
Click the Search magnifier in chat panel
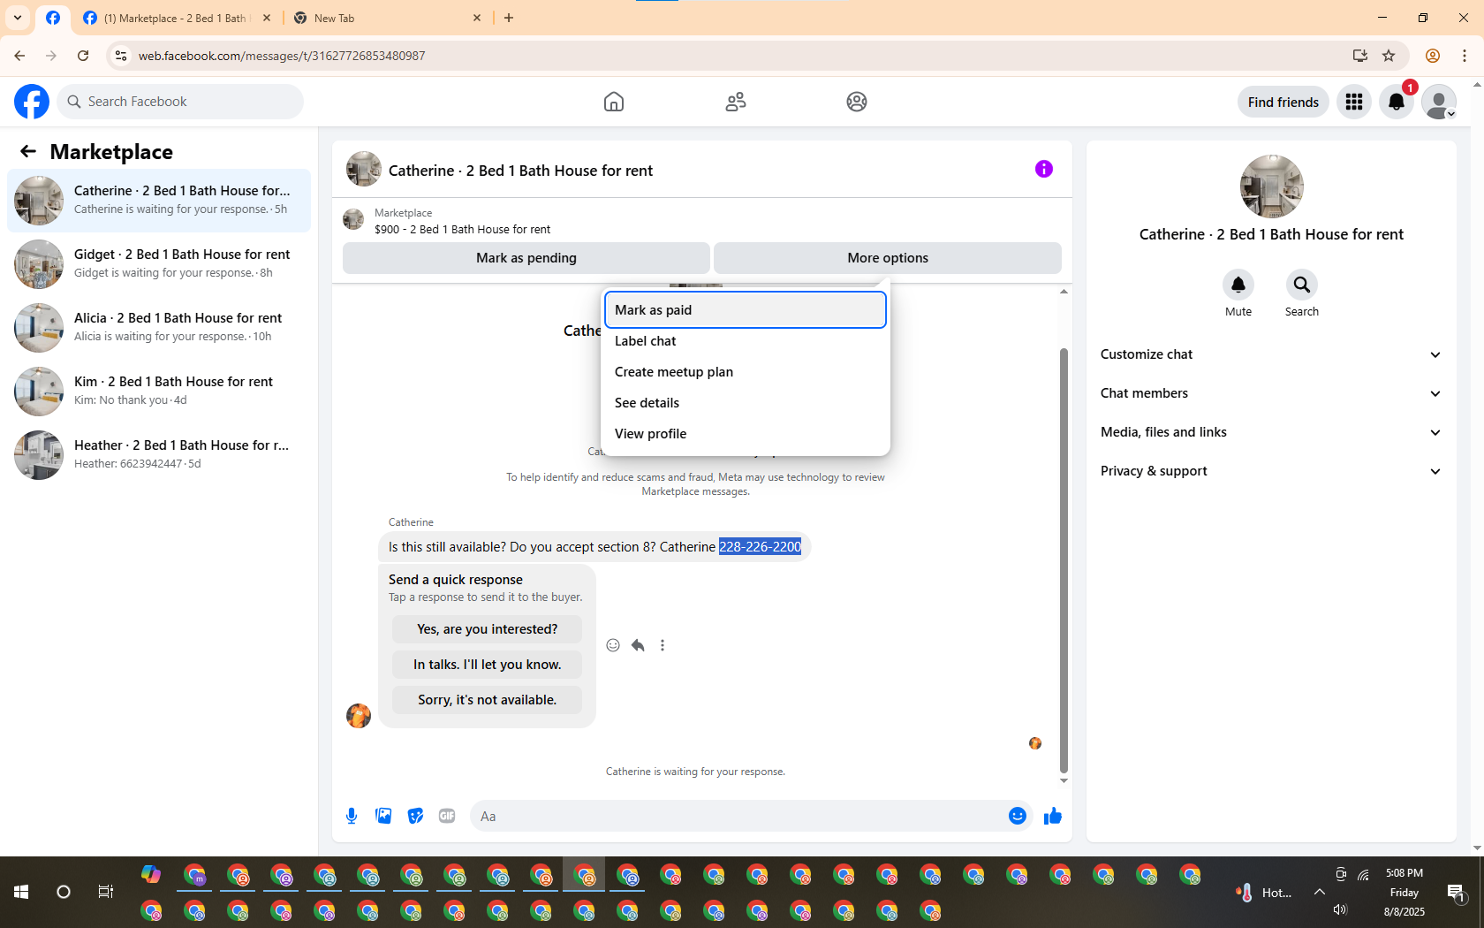click(x=1302, y=285)
